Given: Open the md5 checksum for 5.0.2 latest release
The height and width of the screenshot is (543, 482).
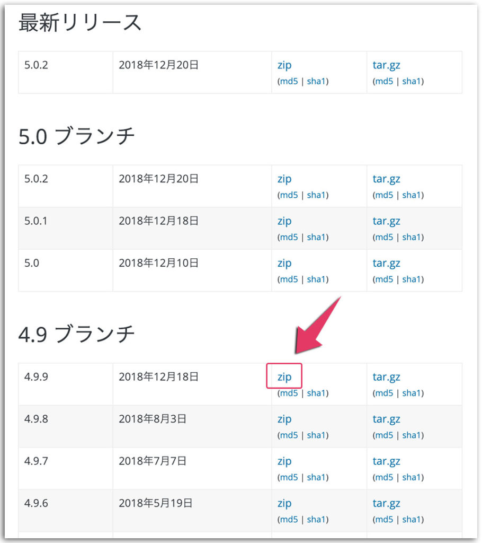Looking at the screenshot, I should click(288, 81).
